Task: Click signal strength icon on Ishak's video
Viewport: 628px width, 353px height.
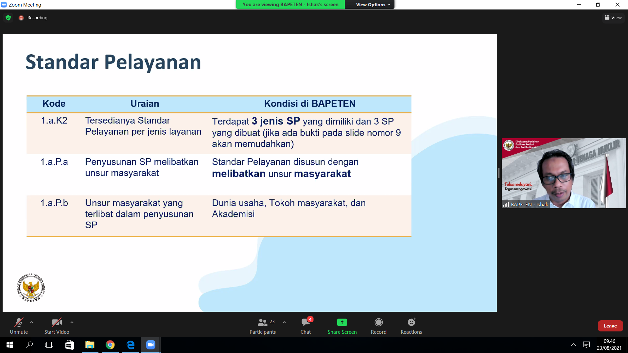Action: pos(506,205)
